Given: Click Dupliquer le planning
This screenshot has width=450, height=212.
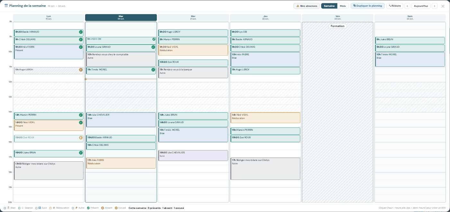Looking at the screenshot, I should point(368,6).
